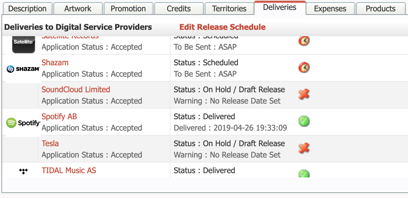Click the TIDAL Music AS link
The height and width of the screenshot is (198, 408).
click(x=69, y=170)
